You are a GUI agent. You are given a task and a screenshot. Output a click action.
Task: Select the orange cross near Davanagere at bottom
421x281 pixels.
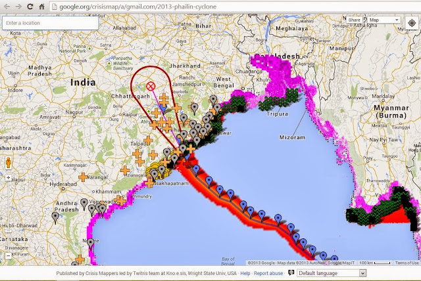point(80,259)
